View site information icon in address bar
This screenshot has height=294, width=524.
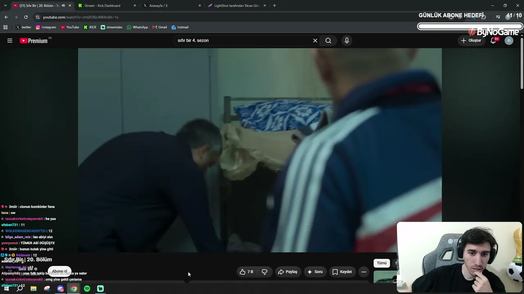38,17
